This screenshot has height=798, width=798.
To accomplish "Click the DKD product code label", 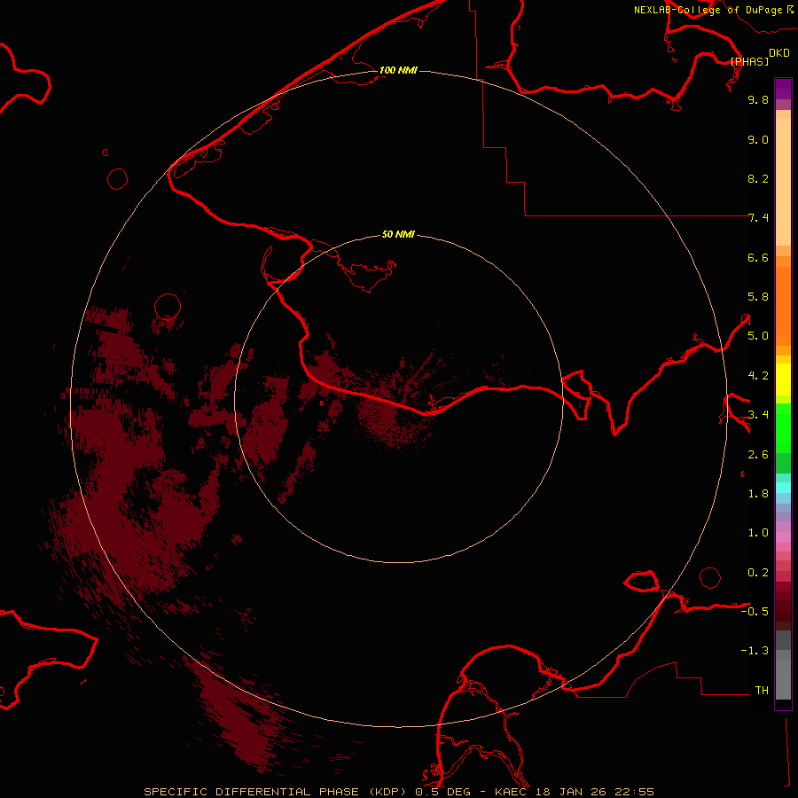I will pyautogui.click(x=779, y=52).
